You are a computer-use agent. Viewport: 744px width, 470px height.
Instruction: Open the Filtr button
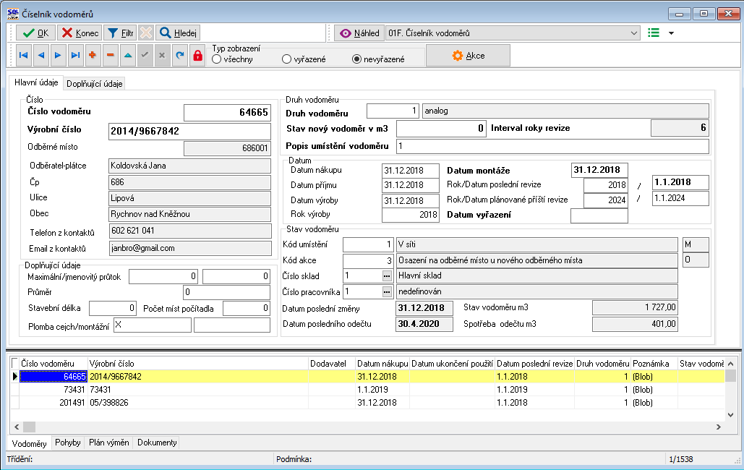(120, 33)
